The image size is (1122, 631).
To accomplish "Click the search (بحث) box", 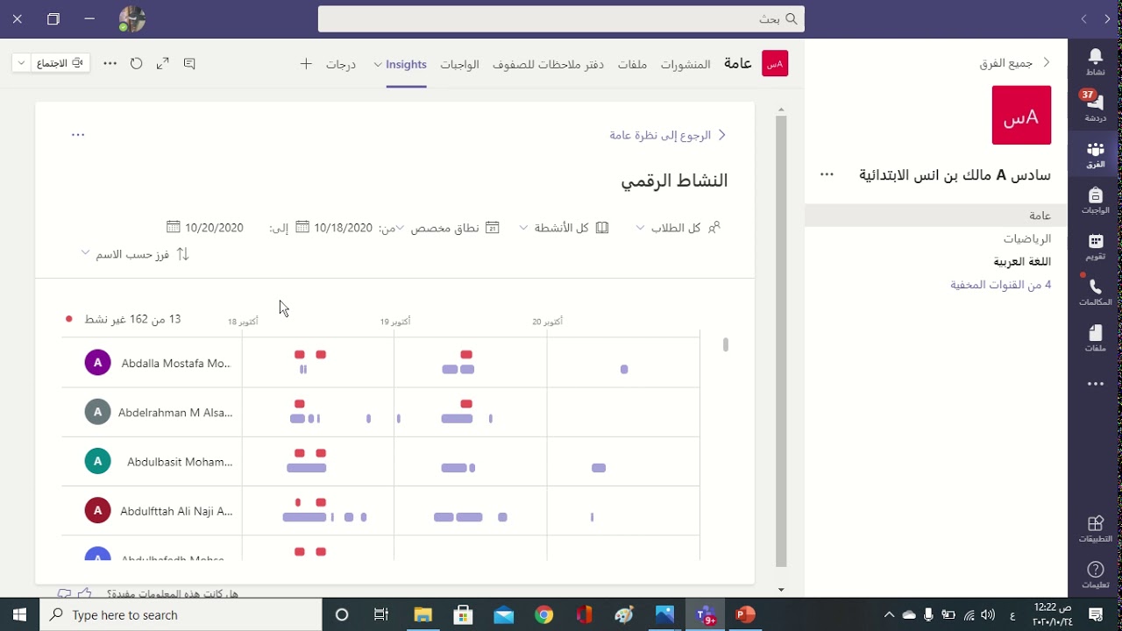I will [561, 18].
